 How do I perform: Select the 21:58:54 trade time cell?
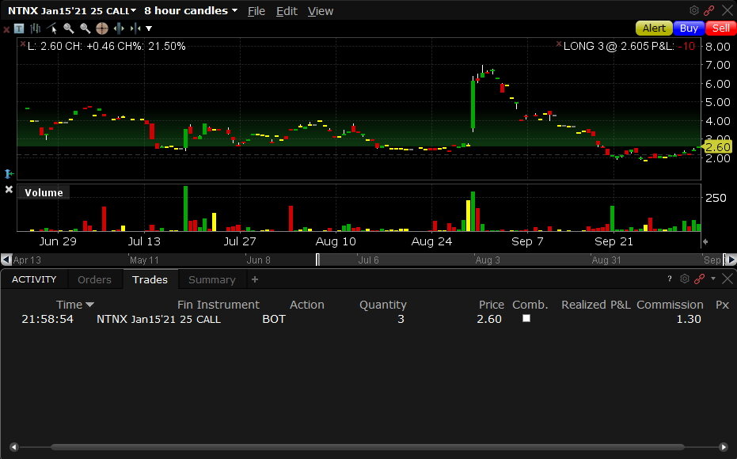point(47,320)
